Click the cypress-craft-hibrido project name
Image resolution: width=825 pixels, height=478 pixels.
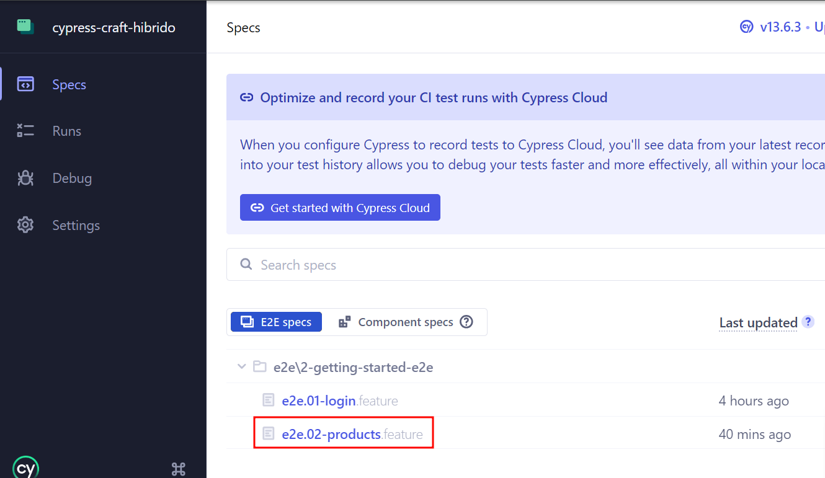(114, 27)
